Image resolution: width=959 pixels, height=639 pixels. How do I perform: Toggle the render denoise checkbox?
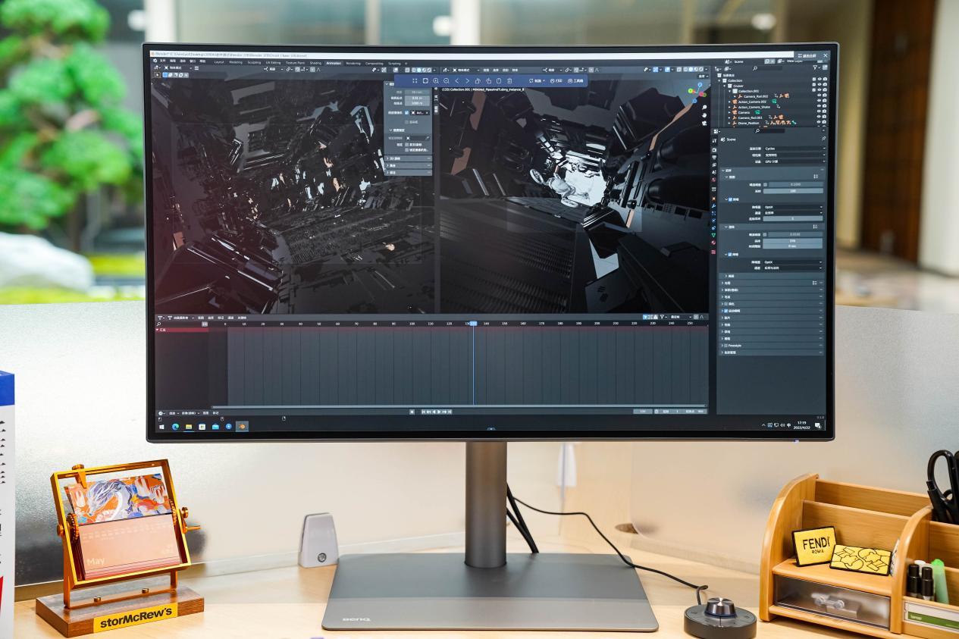click(x=730, y=255)
